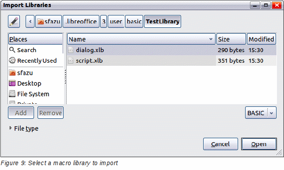Click the Desktop icon in Places
The image size is (284, 170).
[x=12, y=83]
